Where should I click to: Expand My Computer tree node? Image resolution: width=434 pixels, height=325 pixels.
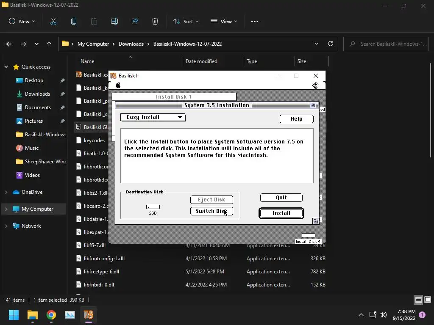click(x=6, y=209)
